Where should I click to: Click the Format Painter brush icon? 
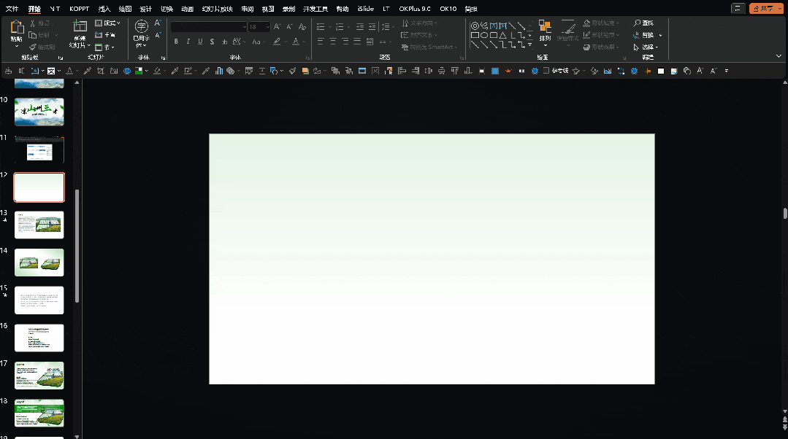33,47
